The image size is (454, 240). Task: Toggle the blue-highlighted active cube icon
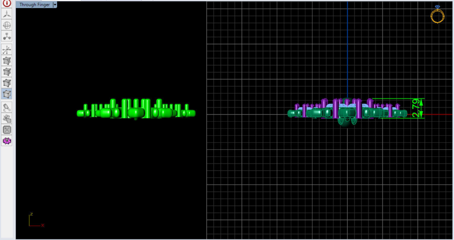7,94
